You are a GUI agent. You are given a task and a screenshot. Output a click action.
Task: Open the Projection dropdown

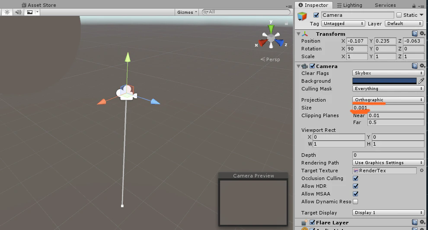(388, 100)
